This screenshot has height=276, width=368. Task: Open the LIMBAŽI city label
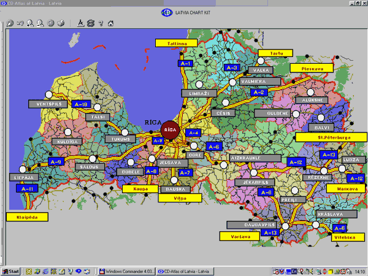tap(199, 93)
